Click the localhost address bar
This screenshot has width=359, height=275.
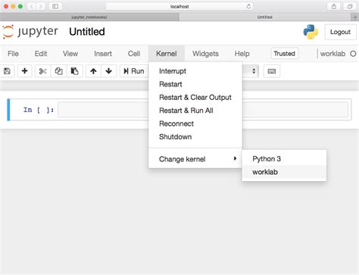(179, 7)
